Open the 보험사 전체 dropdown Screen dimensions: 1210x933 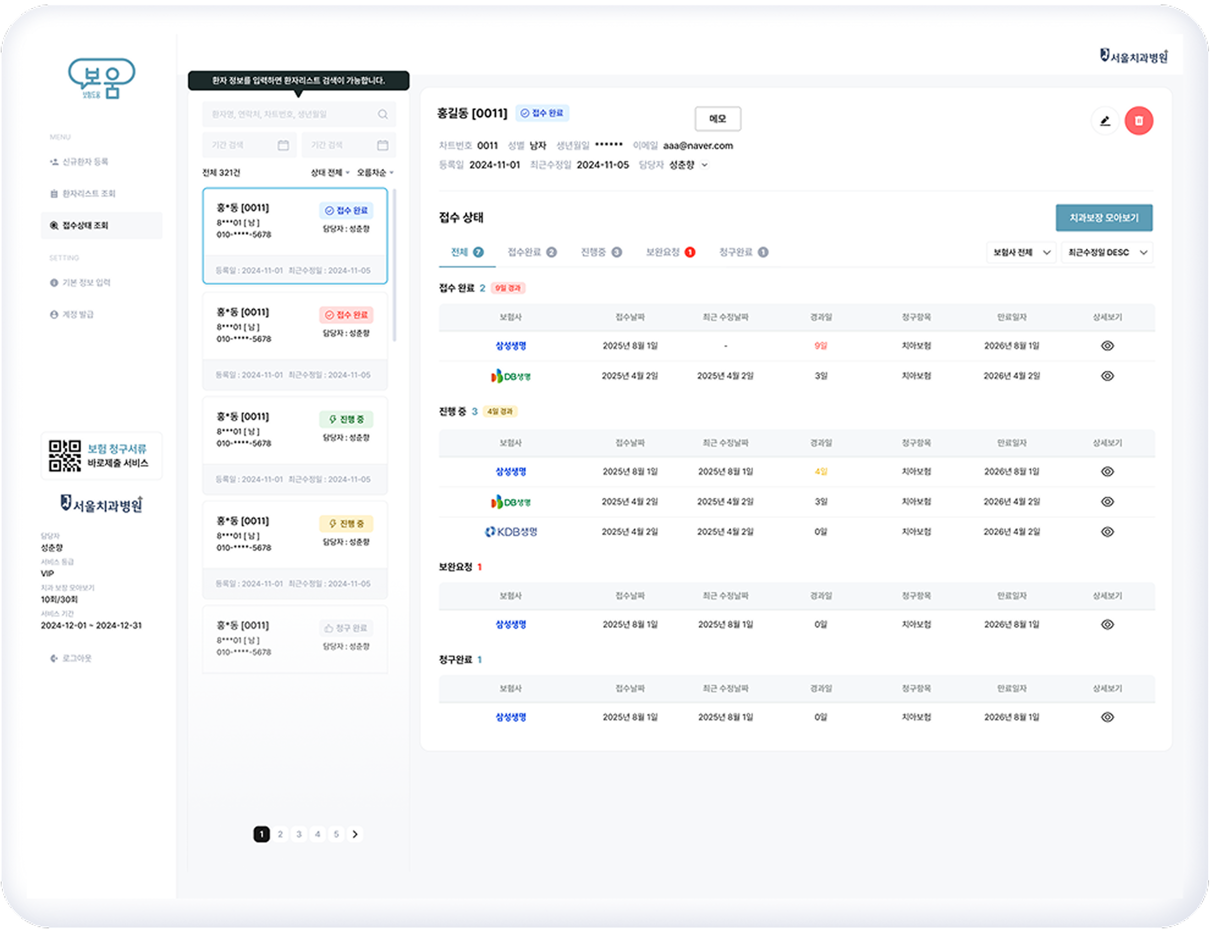(x=1021, y=252)
